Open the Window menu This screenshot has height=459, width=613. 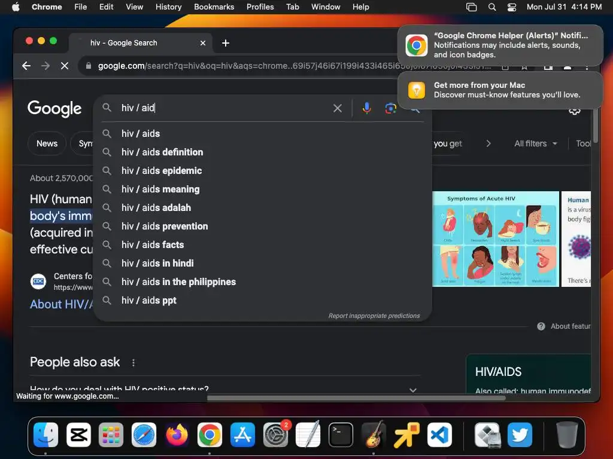(x=326, y=7)
